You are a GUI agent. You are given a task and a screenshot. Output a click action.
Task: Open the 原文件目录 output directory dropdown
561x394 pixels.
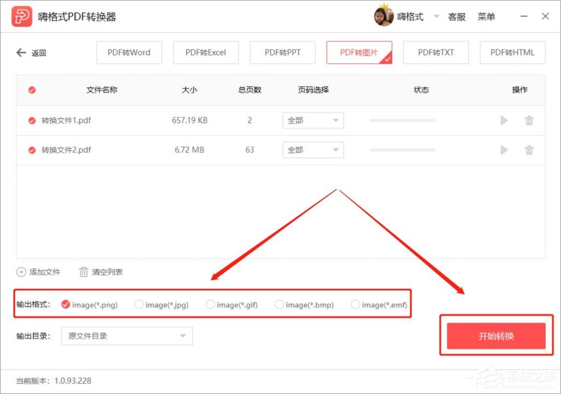126,336
